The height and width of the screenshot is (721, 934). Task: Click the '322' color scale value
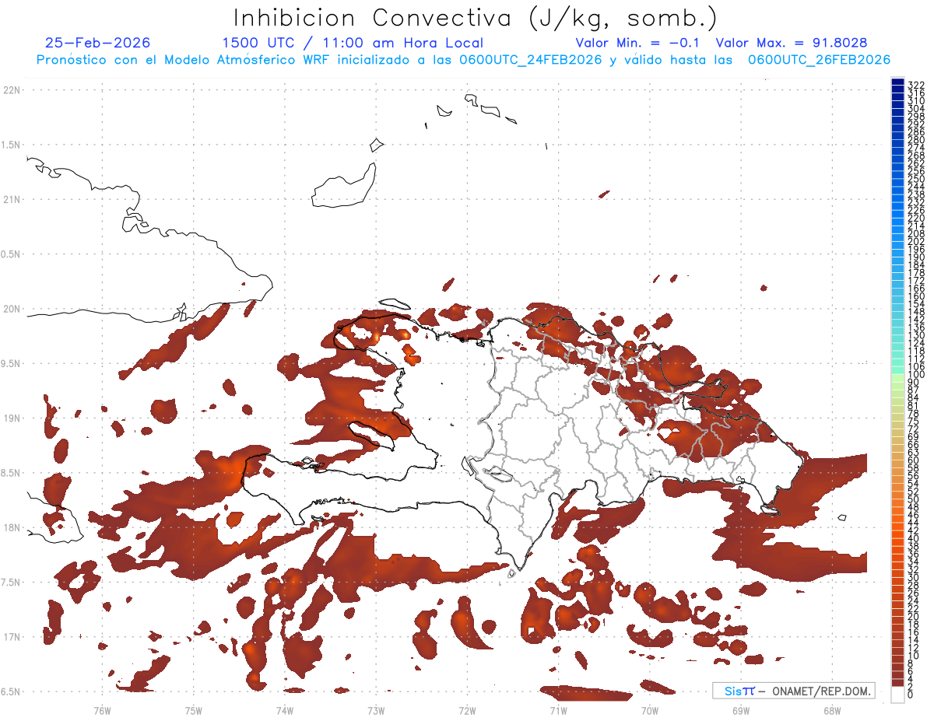pos(916,84)
